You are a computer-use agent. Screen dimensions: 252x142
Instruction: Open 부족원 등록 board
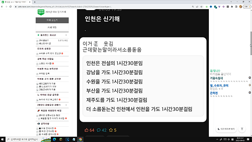(x=44, y=74)
